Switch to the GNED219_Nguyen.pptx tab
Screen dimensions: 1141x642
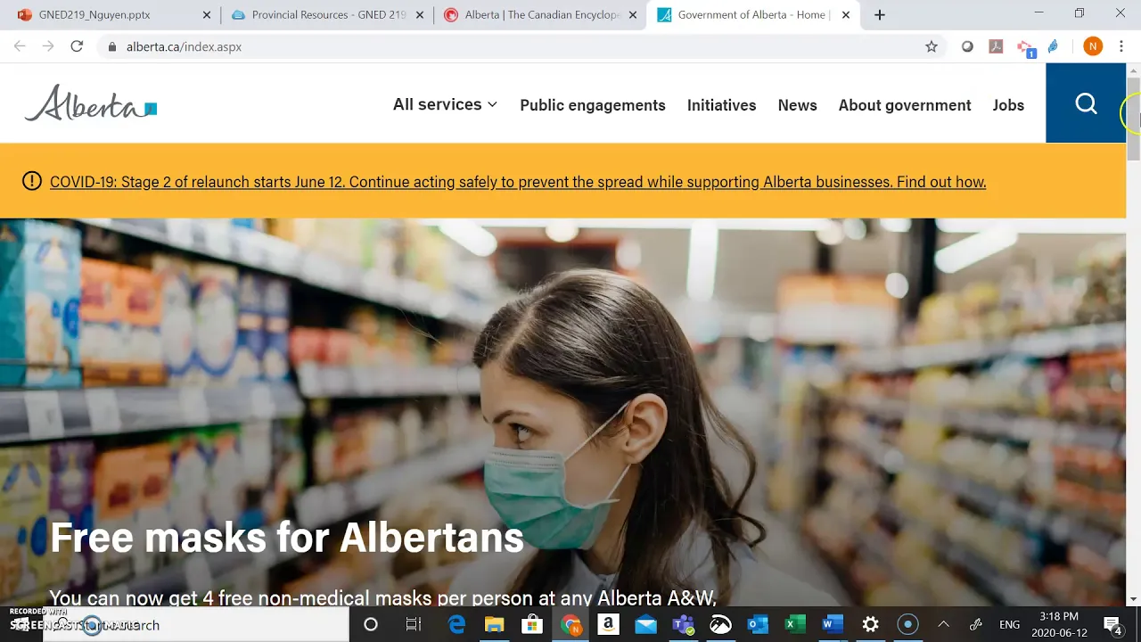[94, 15]
